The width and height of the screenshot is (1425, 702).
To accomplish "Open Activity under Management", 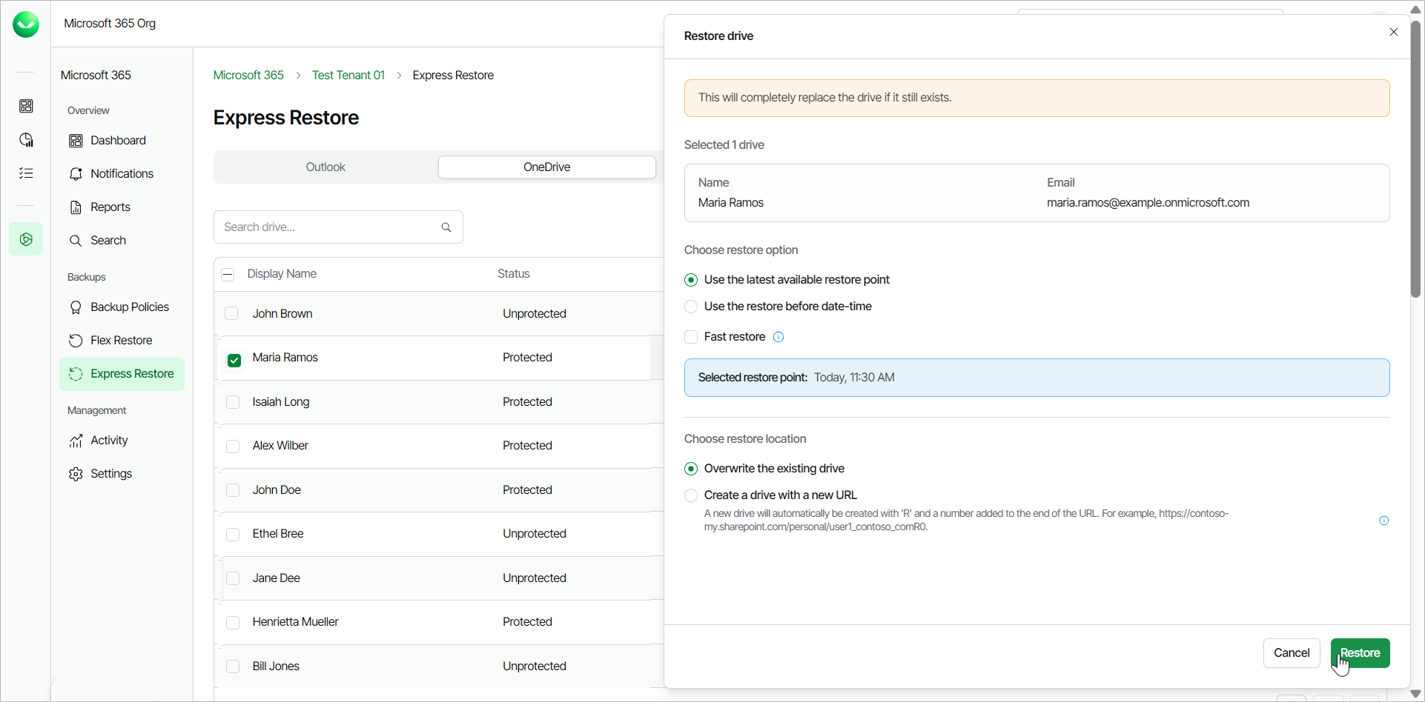I will click(122, 441).
